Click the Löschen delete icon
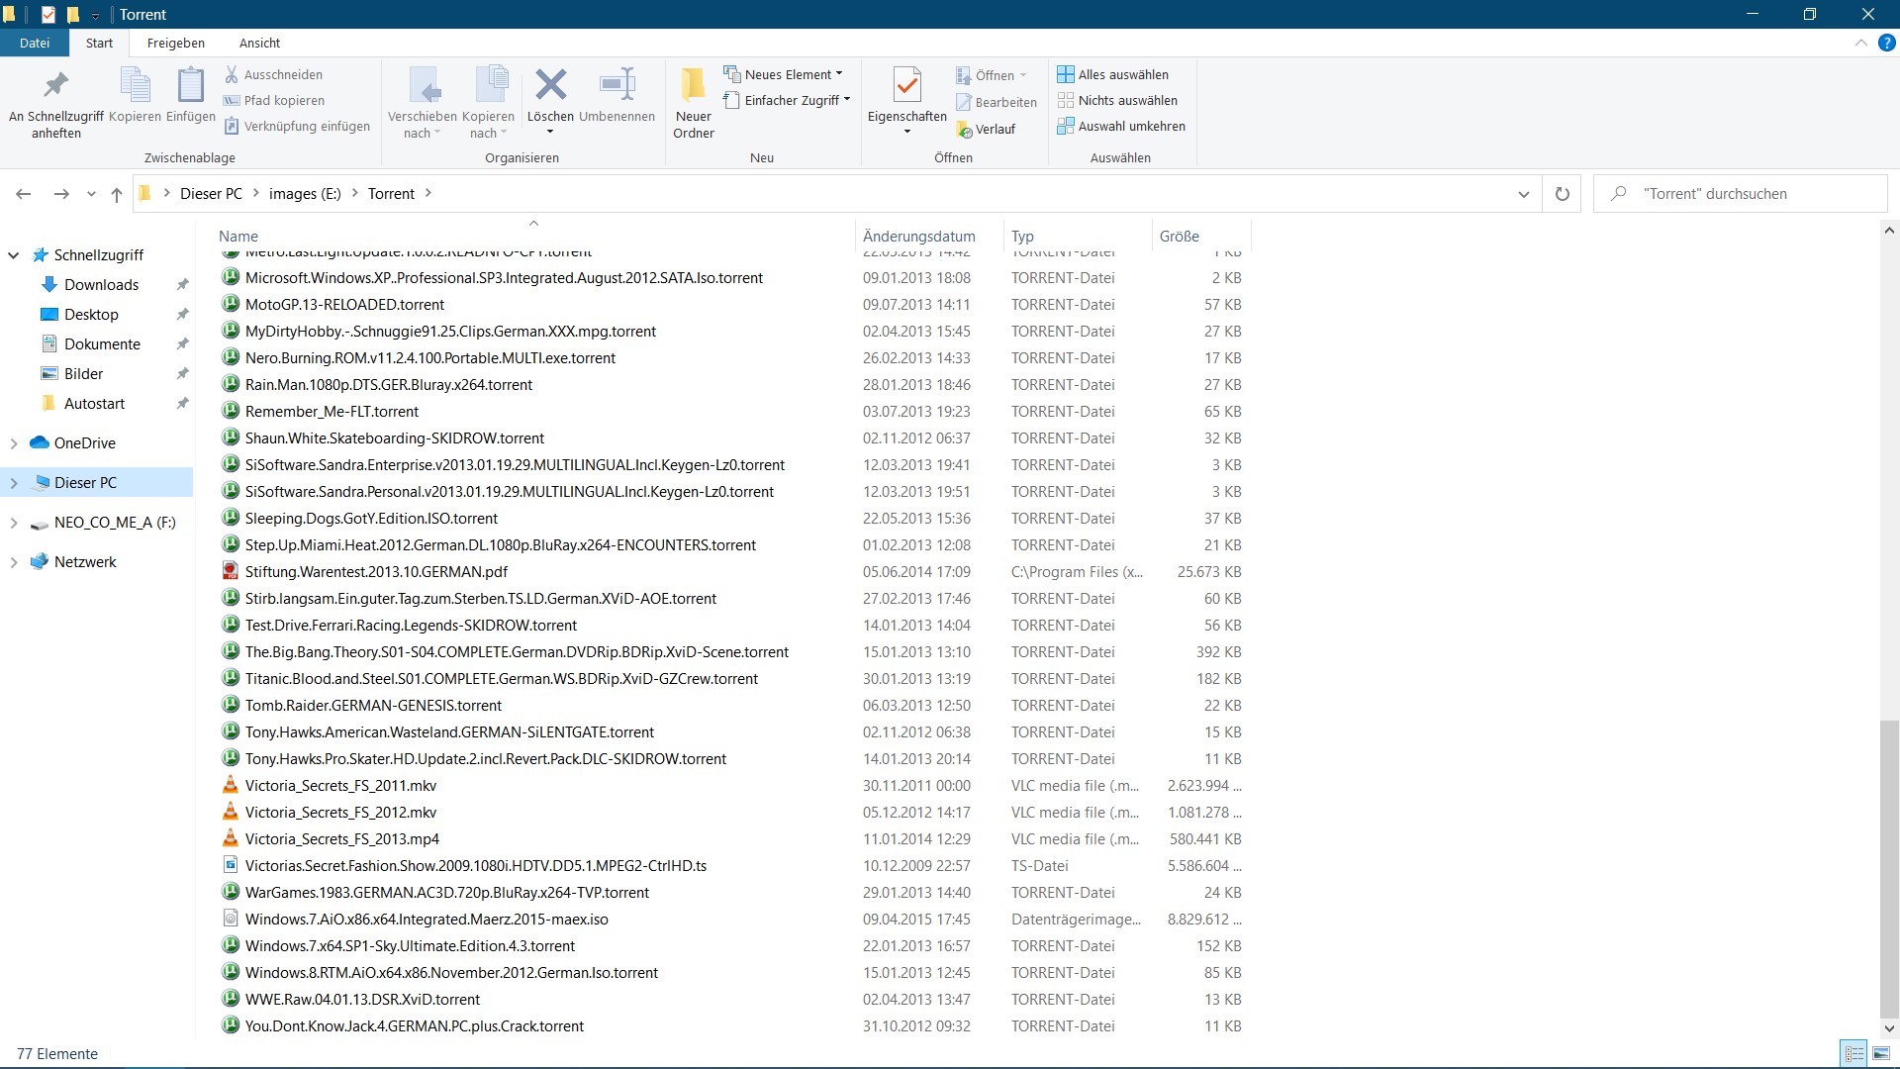The height and width of the screenshot is (1069, 1900). 550,86
